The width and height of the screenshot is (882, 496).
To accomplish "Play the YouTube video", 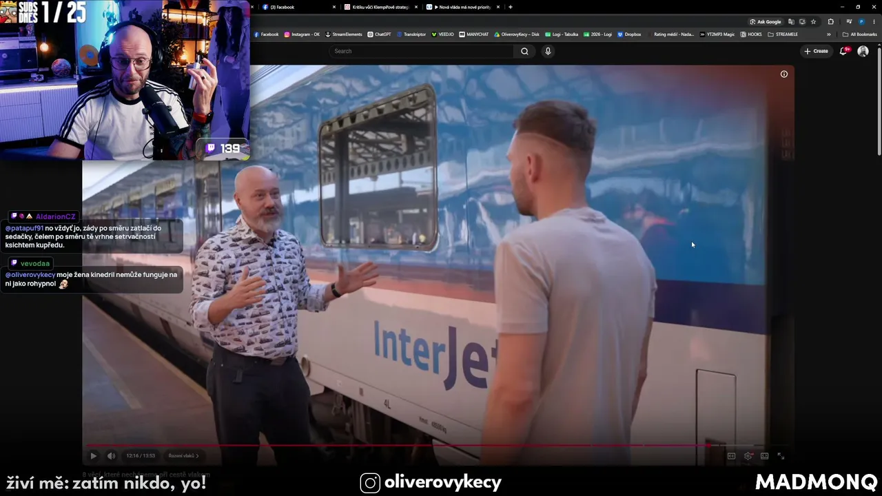I will click(94, 455).
